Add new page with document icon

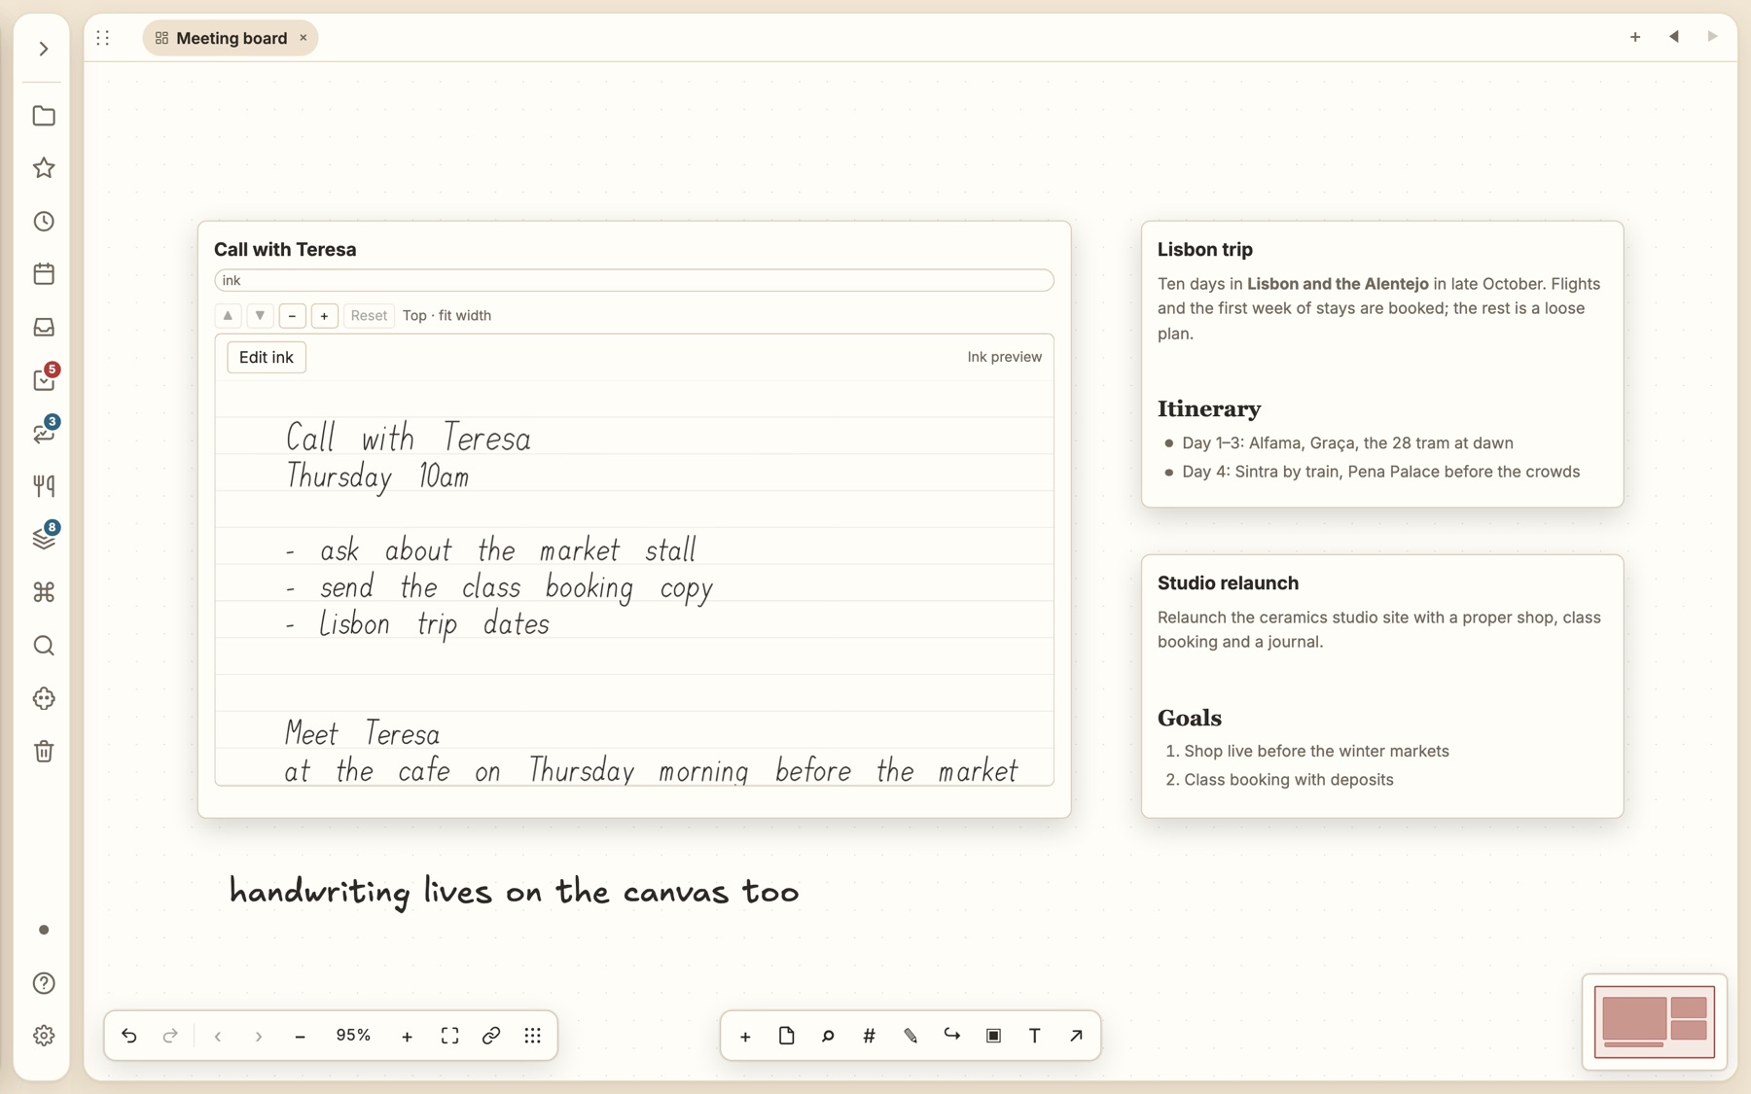click(786, 1036)
